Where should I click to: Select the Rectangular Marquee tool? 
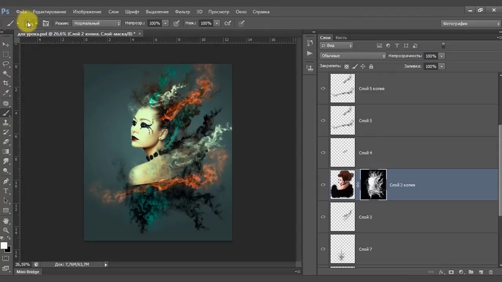(x=6, y=54)
